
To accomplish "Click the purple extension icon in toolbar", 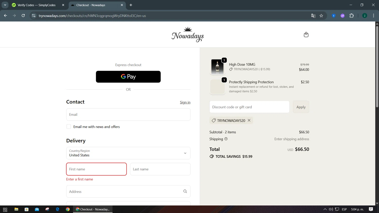I will 343,16.
